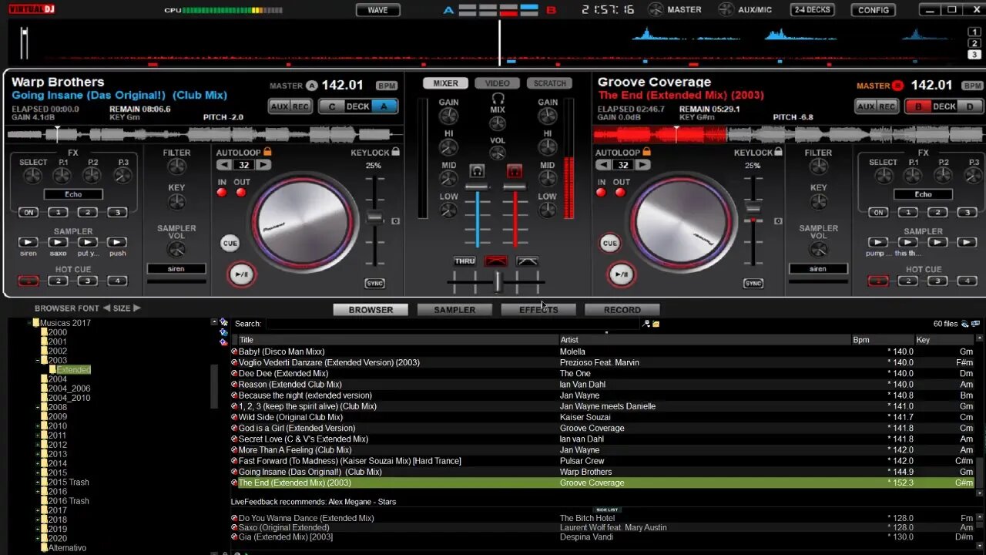Viewport: 986px width, 555px height.
Task: Toggle the left deck KEYLOCK padlock
Action: 395,152
